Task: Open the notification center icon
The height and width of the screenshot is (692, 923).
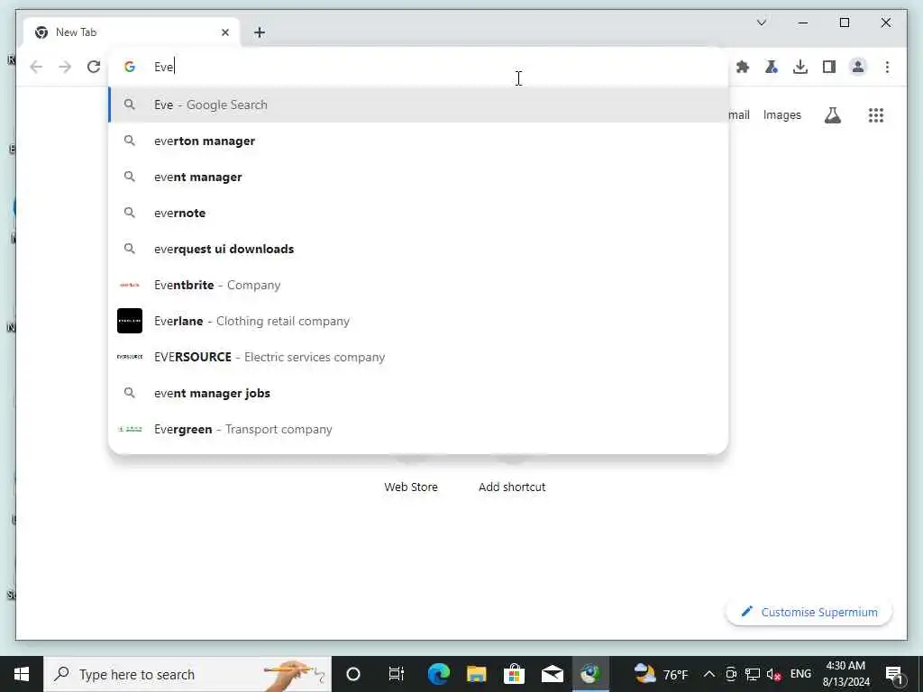Action: point(894,674)
